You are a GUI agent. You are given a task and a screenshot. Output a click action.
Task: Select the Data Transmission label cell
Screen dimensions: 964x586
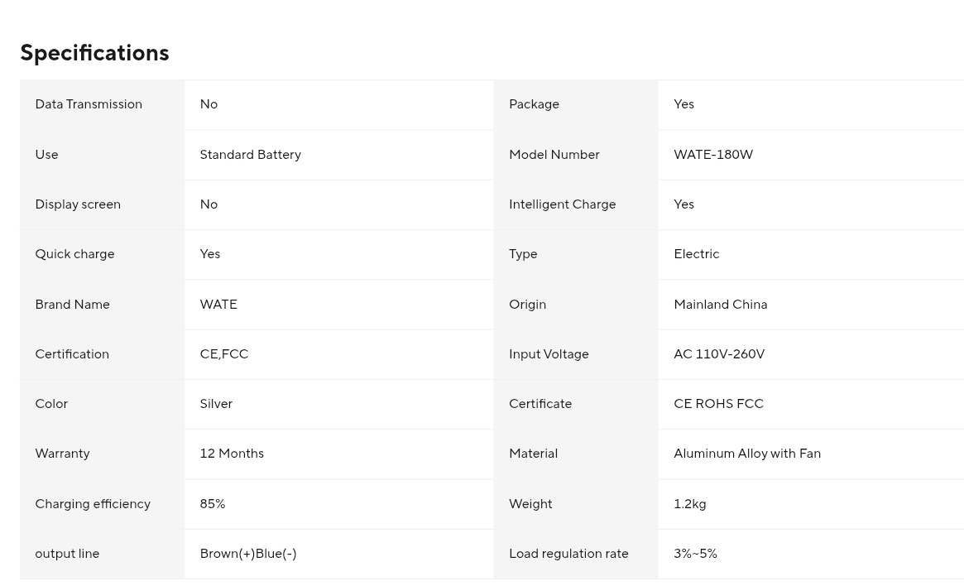click(102, 104)
